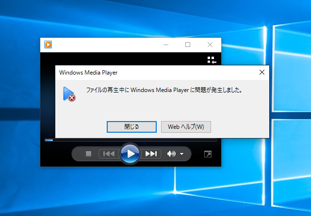Click the 閉じる button in error dialog
Viewport: 311px width, 216px height.
point(131,127)
